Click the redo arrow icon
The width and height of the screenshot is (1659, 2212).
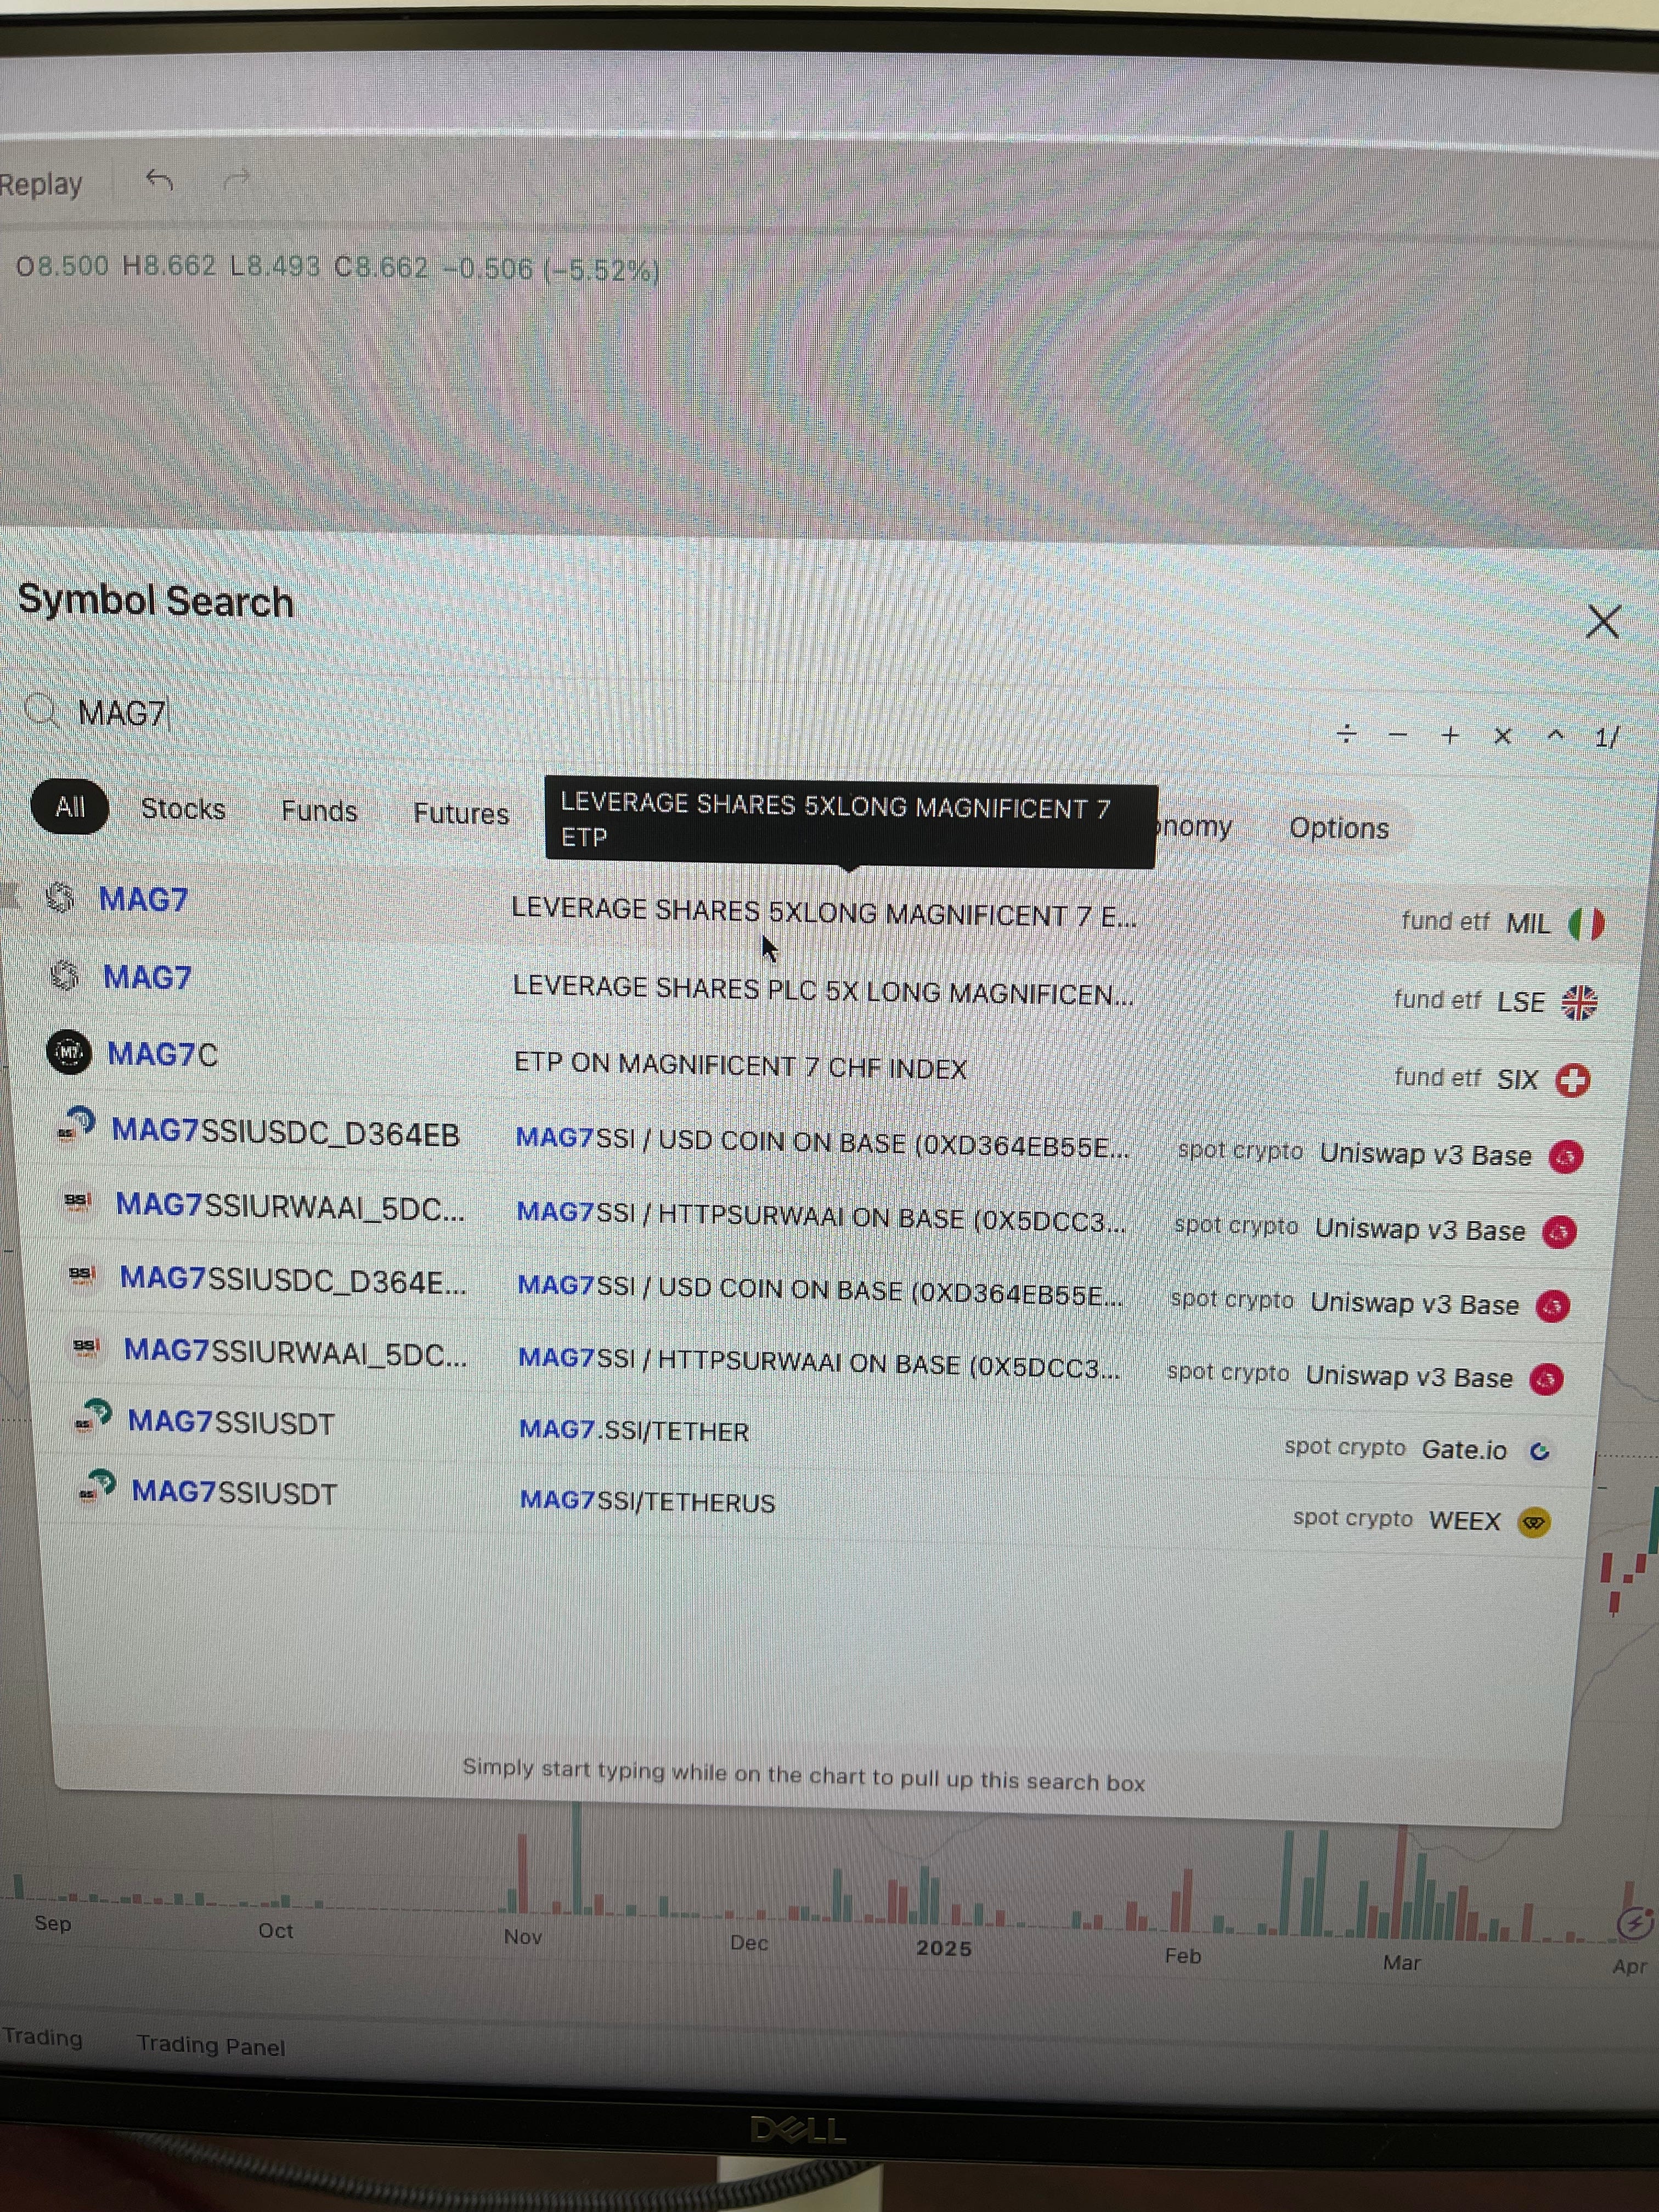point(237,180)
